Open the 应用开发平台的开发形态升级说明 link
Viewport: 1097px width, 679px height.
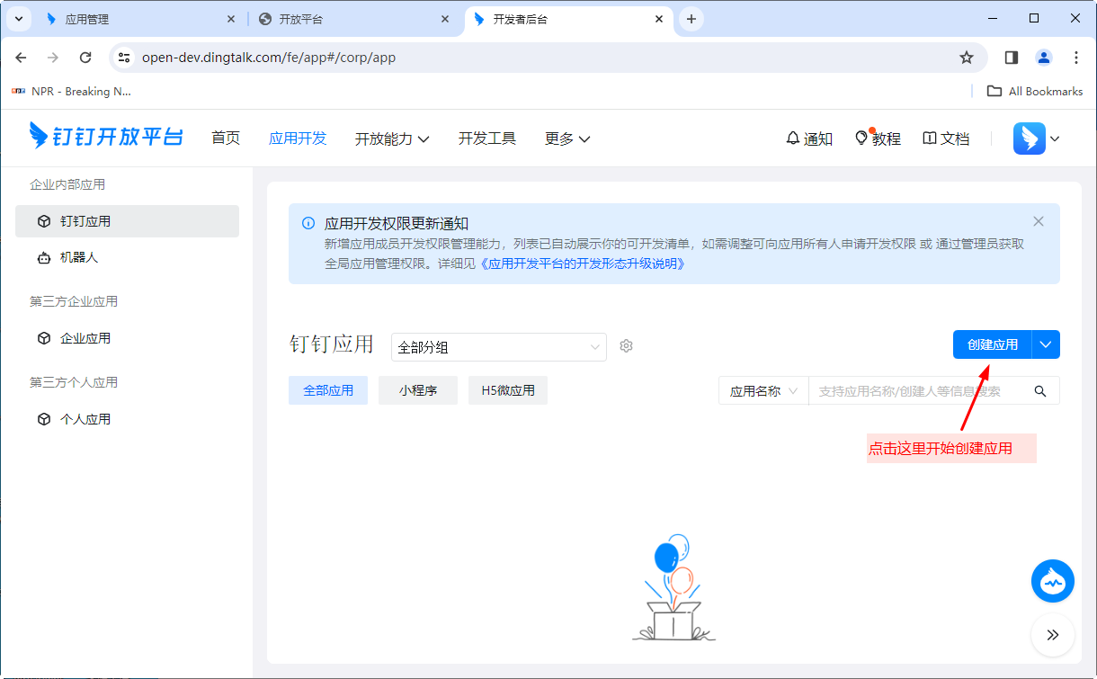(583, 264)
